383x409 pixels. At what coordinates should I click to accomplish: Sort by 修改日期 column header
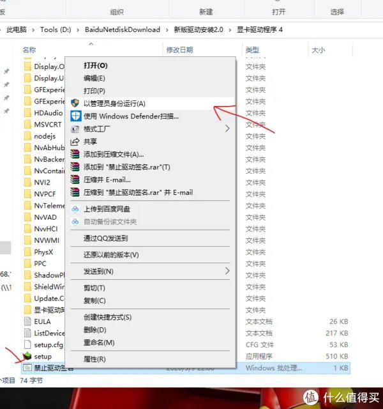pyautogui.click(x=179, y=50)
